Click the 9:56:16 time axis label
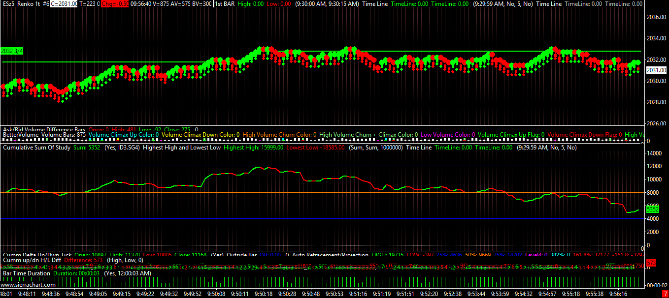This screenshot has width=669, height=298. (618, 294)
